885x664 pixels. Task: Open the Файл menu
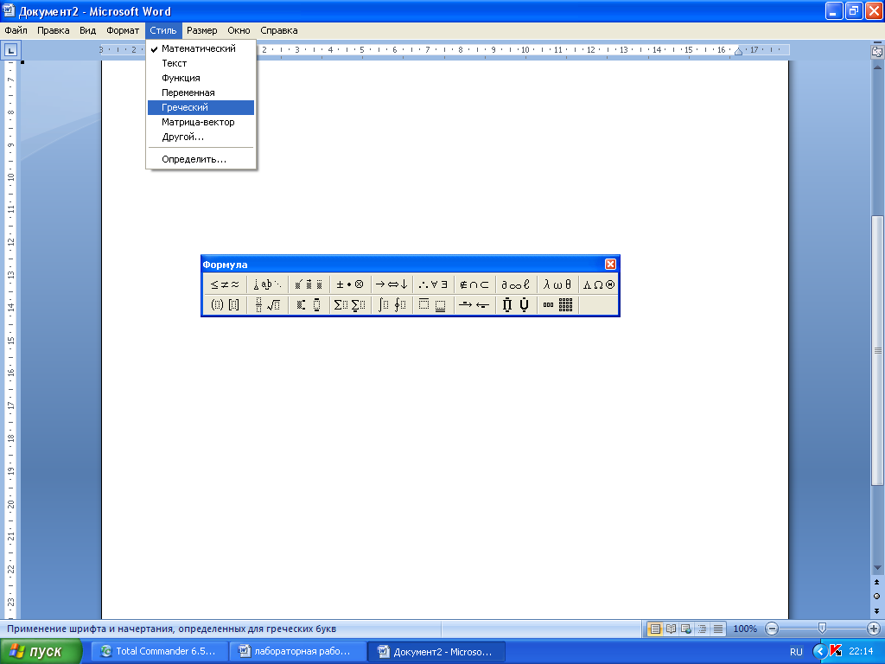(x=16, y=30)
